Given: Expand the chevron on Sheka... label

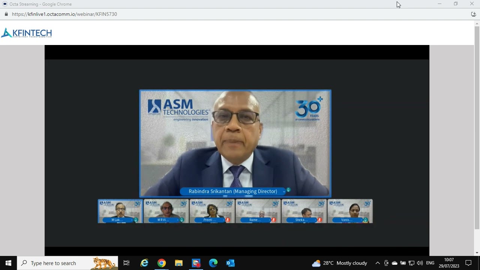Looking at the screenshot, I should pos(315,220).
